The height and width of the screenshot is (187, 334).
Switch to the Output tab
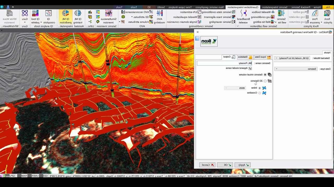click(x=229, y=57)
